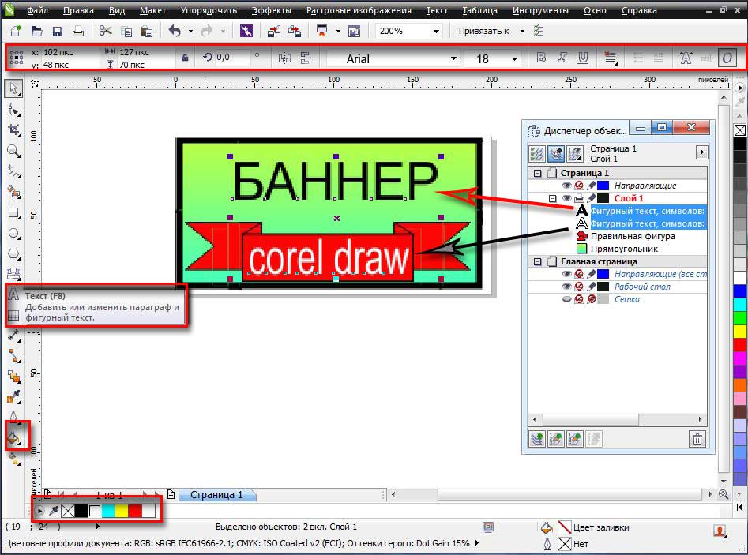Collapse the Главная страница tree node
748x555 pixels.
(538, 262)
